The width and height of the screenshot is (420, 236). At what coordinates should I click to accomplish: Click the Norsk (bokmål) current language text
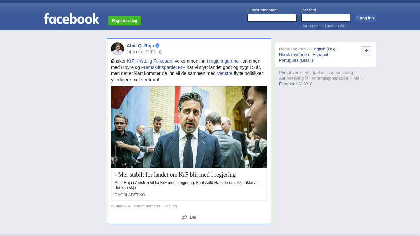[293, 49]
